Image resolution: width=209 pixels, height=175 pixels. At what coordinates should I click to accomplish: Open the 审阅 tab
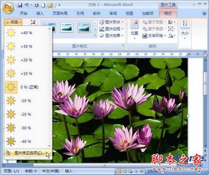(x=113, y=14)
